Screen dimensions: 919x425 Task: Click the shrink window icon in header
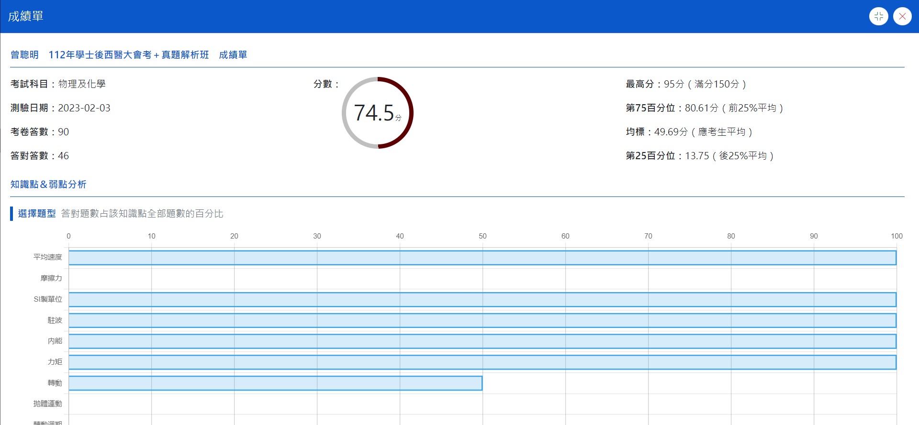pos(878,16)
